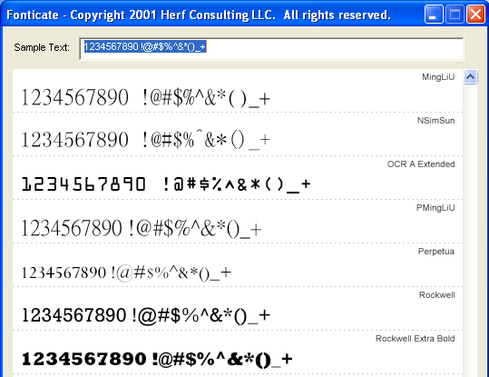Select the Perpetua font sample row
This screenshot has width=489, height=377.
tap(238, 265)
